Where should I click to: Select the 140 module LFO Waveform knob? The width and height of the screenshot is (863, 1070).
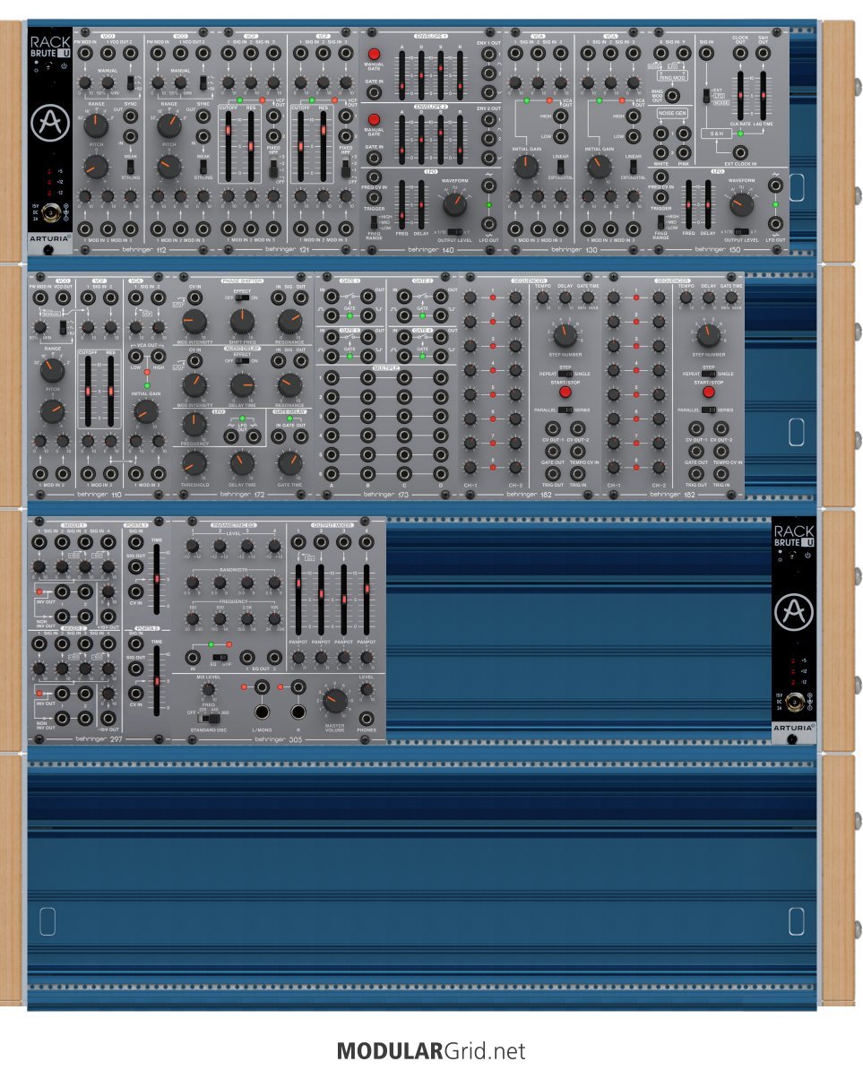(454, 203)
